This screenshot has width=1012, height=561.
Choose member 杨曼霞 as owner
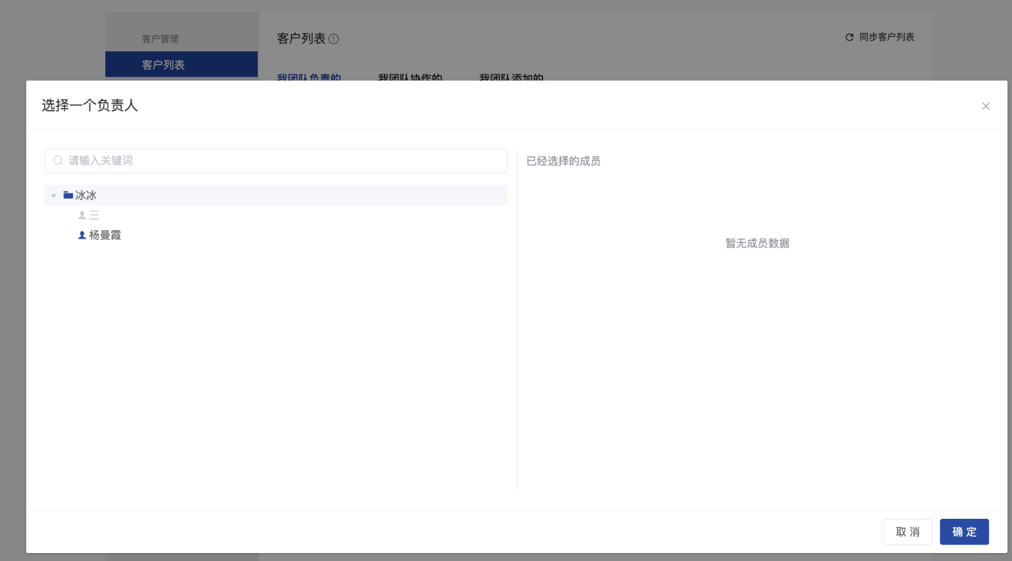tap(105, 235)
